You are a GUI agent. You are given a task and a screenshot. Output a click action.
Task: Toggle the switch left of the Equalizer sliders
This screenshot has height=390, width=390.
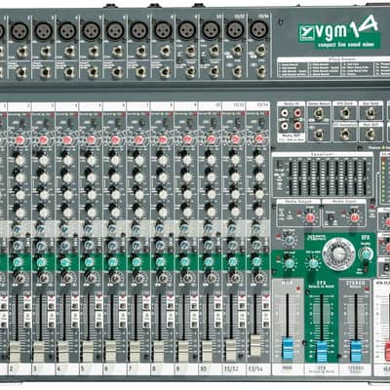(x=280, y=164)
